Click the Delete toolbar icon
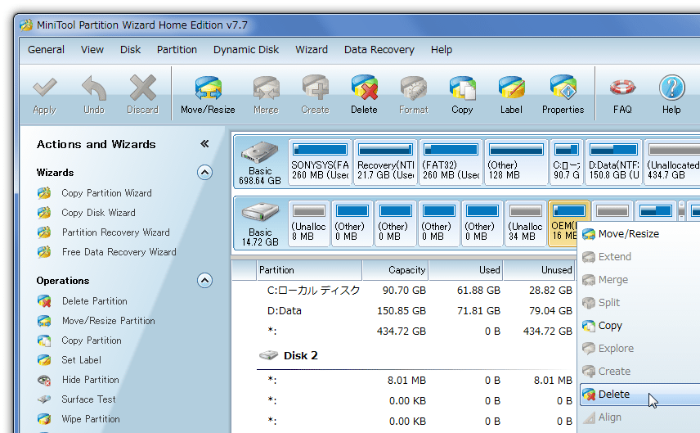 [364, 88]
